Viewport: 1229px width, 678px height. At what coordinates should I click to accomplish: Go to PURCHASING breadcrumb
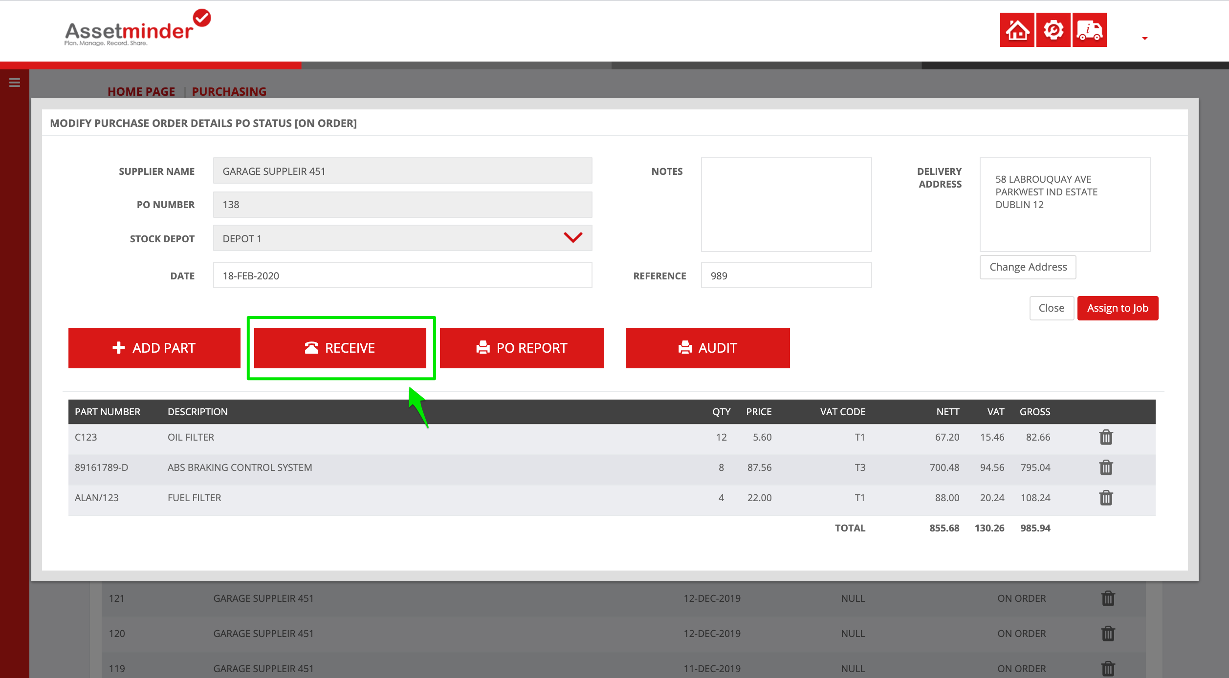click(229, 91)
